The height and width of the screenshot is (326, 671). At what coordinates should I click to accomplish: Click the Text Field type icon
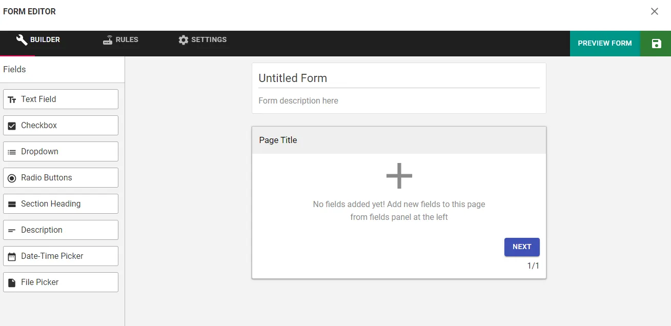coord(12,99)
